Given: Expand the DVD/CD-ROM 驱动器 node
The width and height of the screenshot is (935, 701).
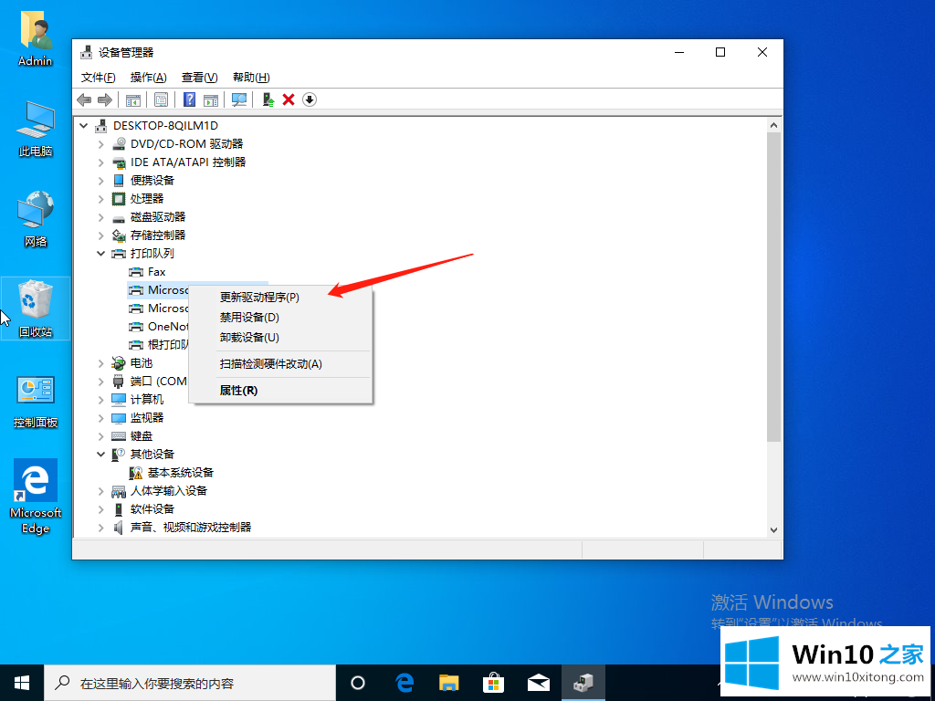Looking at the screenshot, I should click(x=101, y=144).
